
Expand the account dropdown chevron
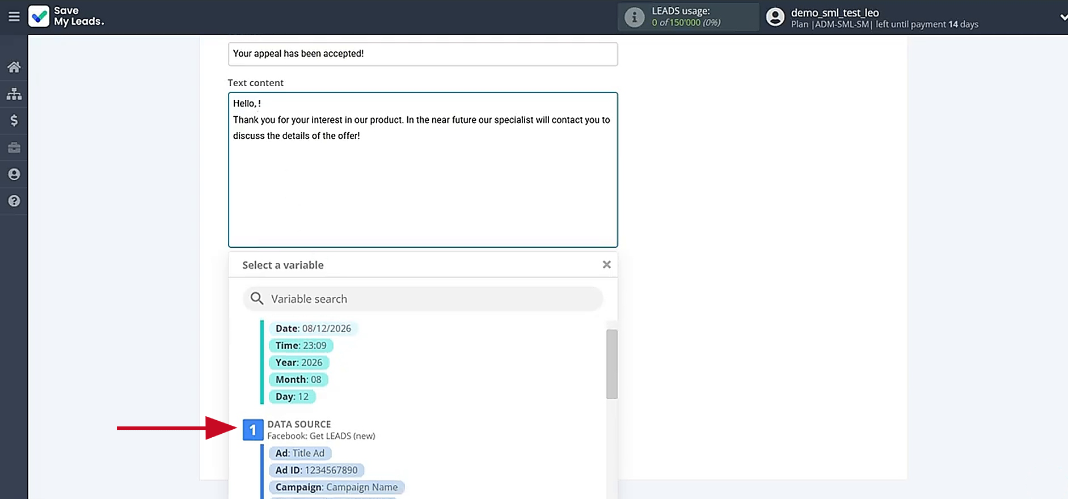1063,18
